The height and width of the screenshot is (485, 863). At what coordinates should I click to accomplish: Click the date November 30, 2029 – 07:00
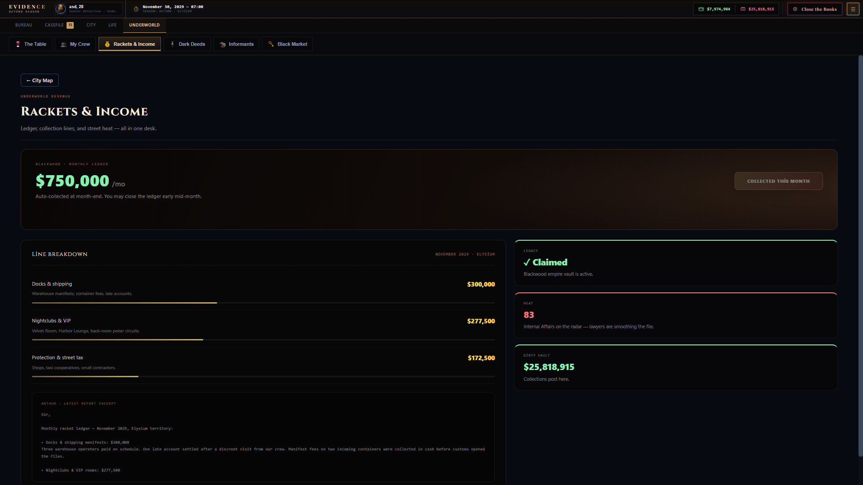pos(173,7)
